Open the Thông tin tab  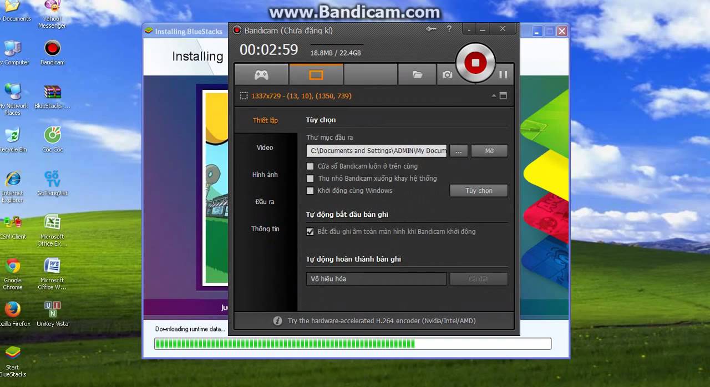coord(265,229)
